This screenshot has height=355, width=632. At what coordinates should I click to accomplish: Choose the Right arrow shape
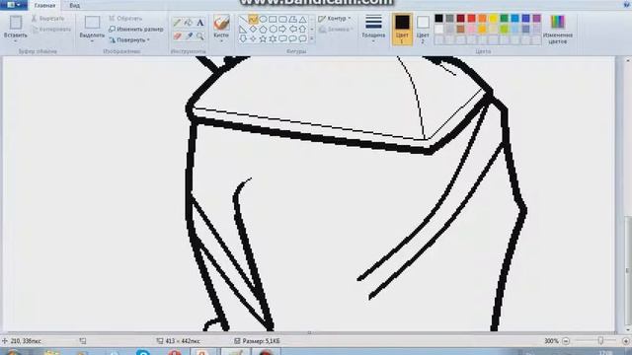pyautogui.click(x=283, y=29)
